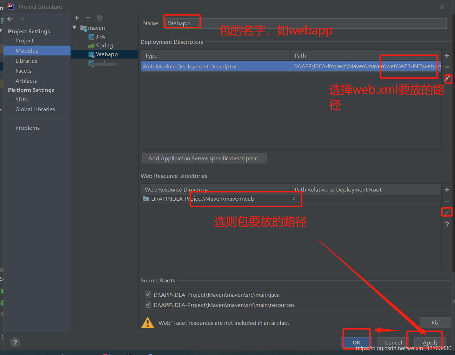Add a deployment descriptor with plus

point(447,56)
